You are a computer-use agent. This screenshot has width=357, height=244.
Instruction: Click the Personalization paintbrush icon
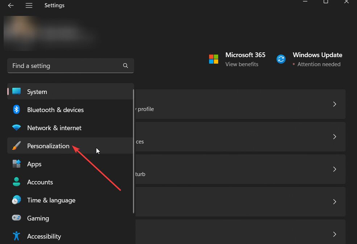click(16, 146)
